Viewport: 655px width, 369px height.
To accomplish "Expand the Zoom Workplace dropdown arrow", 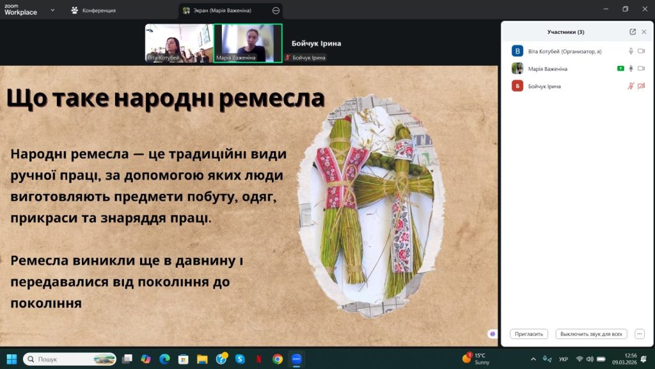I will pos(52,10).
